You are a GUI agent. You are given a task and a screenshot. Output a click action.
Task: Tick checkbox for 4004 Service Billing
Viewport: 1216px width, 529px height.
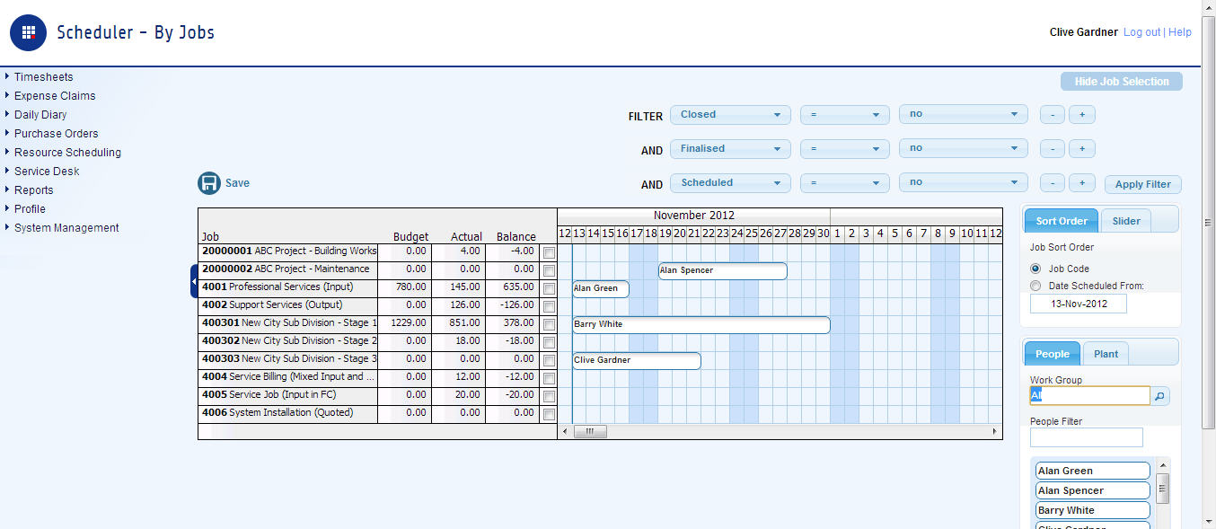pyautogui.click(x=549, y=379)
